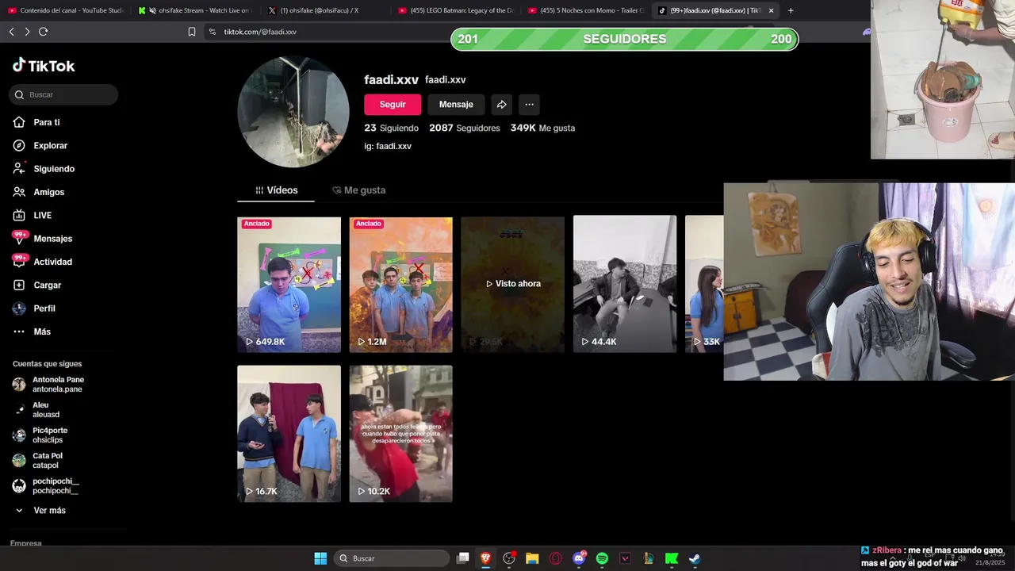Open the Más options menu
This screenshot has height=571, width=1015.
[x=32, y=331]
